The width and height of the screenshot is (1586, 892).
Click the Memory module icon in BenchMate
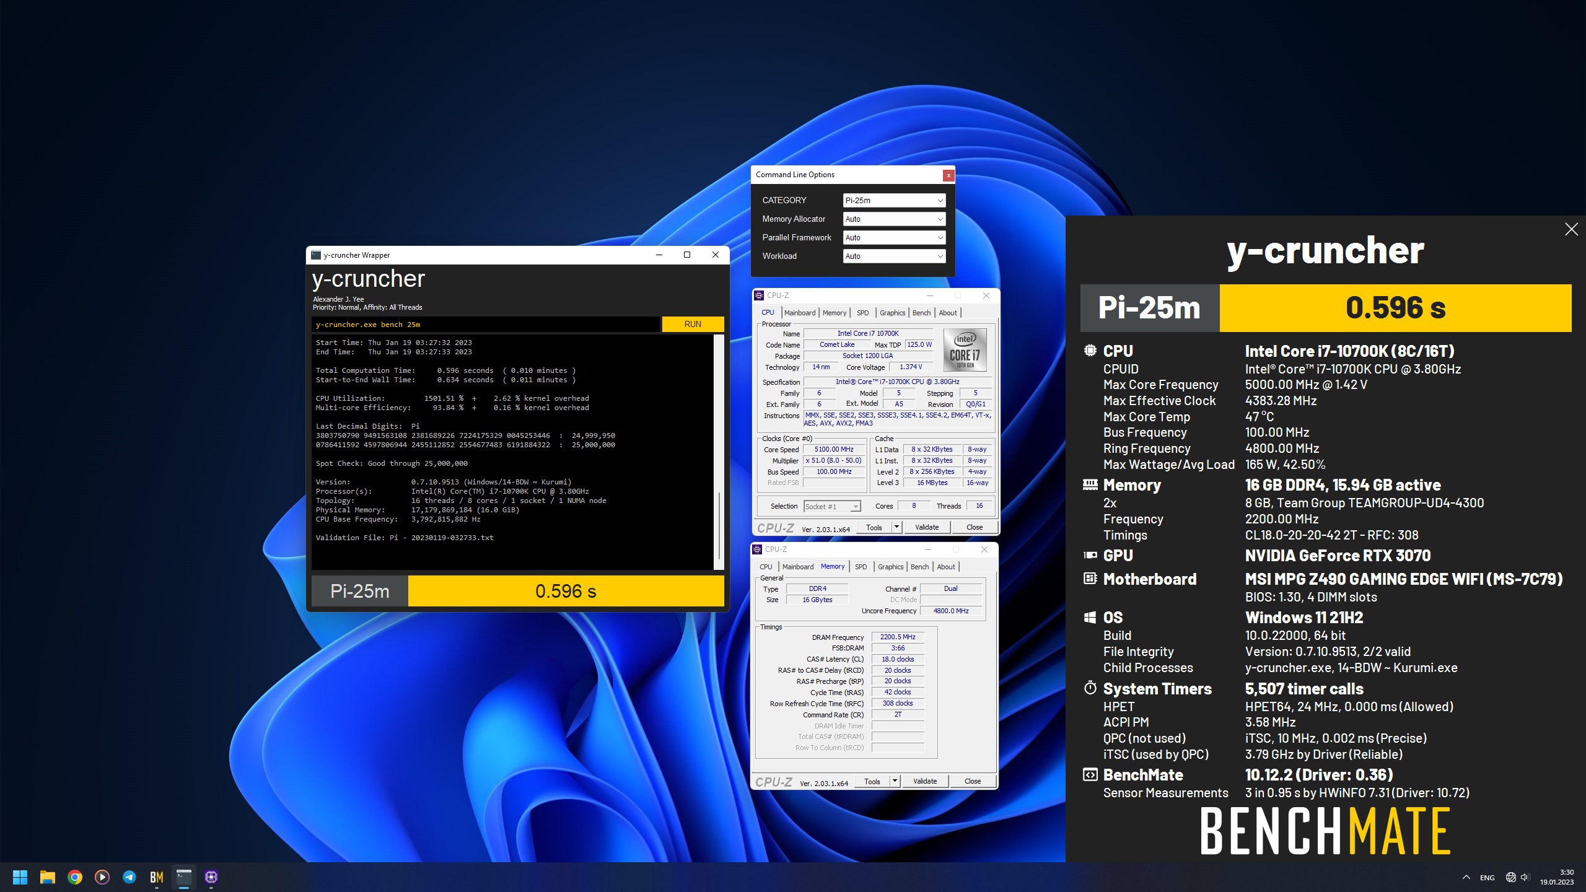[1090, 484]
